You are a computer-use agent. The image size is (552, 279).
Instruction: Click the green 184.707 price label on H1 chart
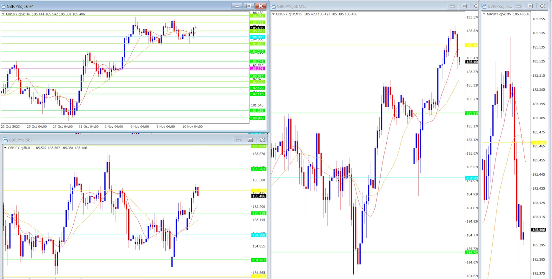(259, 260)
